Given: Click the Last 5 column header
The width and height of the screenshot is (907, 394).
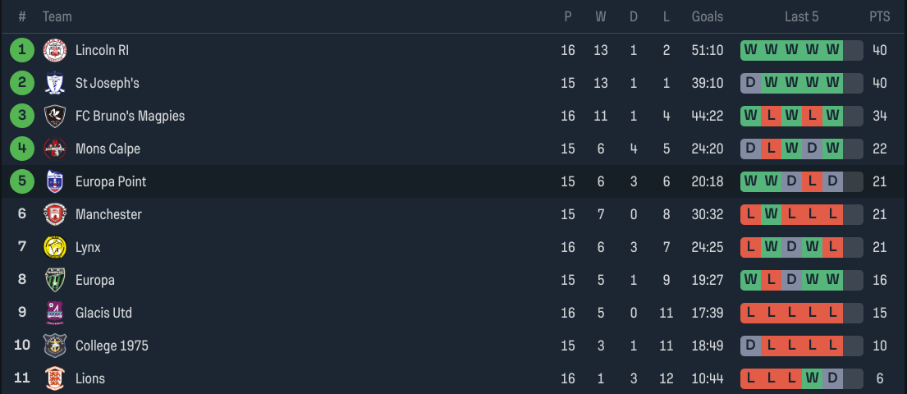Looking at the screenshot, I should pyautogui.click(x=802, y=16).
